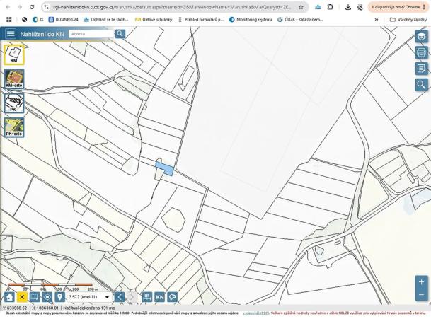Switch to KM cadastral map layer
The height and width of the screenshot is (331, 431).
tap(14, 54)
